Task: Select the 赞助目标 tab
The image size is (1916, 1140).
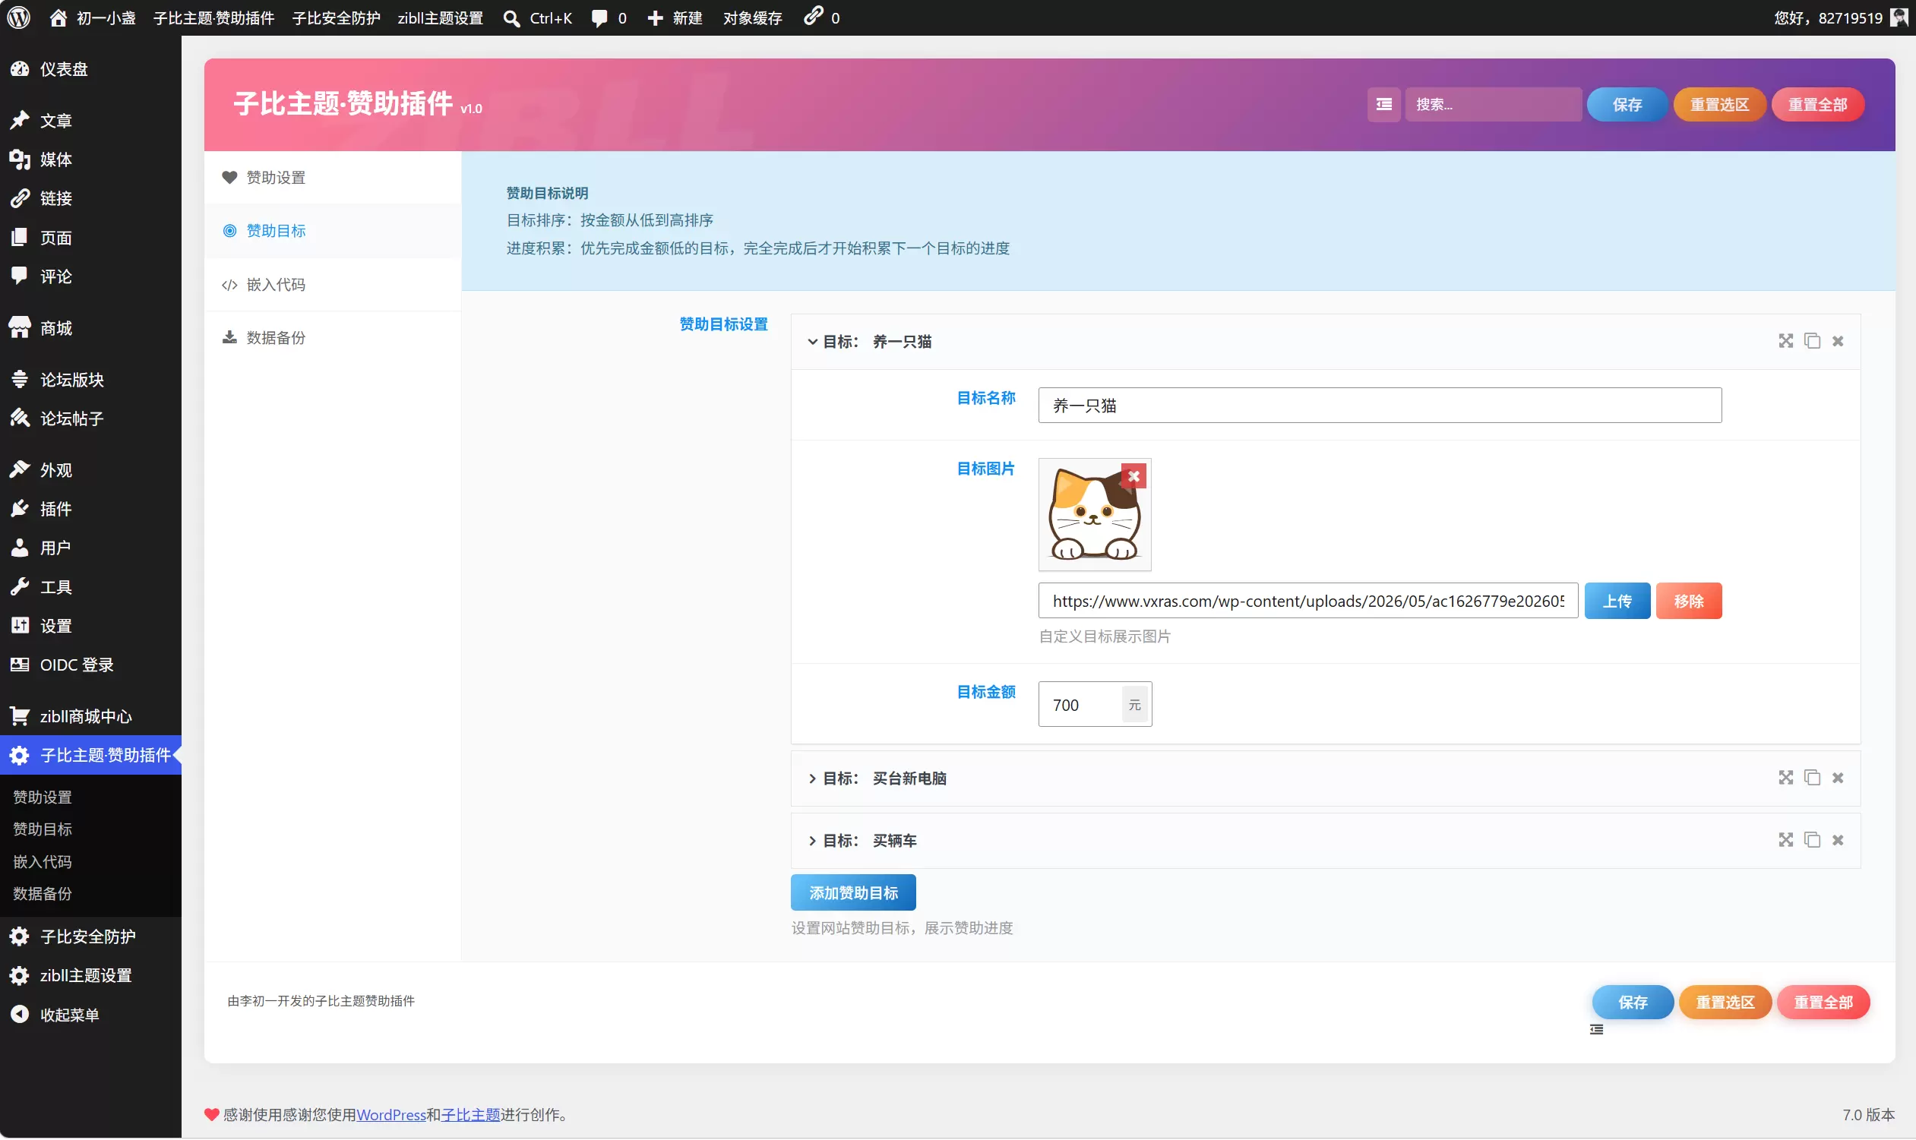Action: (x=333, y=231)
